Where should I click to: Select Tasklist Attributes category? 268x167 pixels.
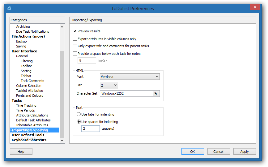click(29, 91)
